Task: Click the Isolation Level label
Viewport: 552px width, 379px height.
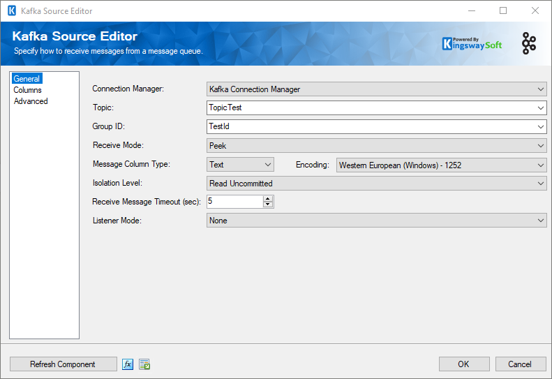Action: [117, 183]
